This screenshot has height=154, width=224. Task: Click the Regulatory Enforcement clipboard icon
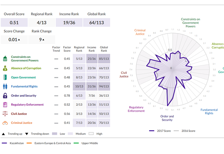click(x=5, y=104)
